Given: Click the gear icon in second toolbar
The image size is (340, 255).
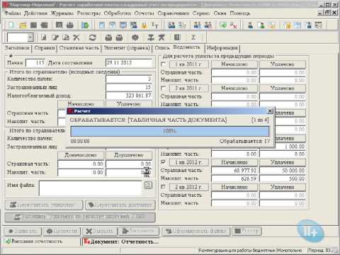Looking at the screenshot, I should pos(135,37).
